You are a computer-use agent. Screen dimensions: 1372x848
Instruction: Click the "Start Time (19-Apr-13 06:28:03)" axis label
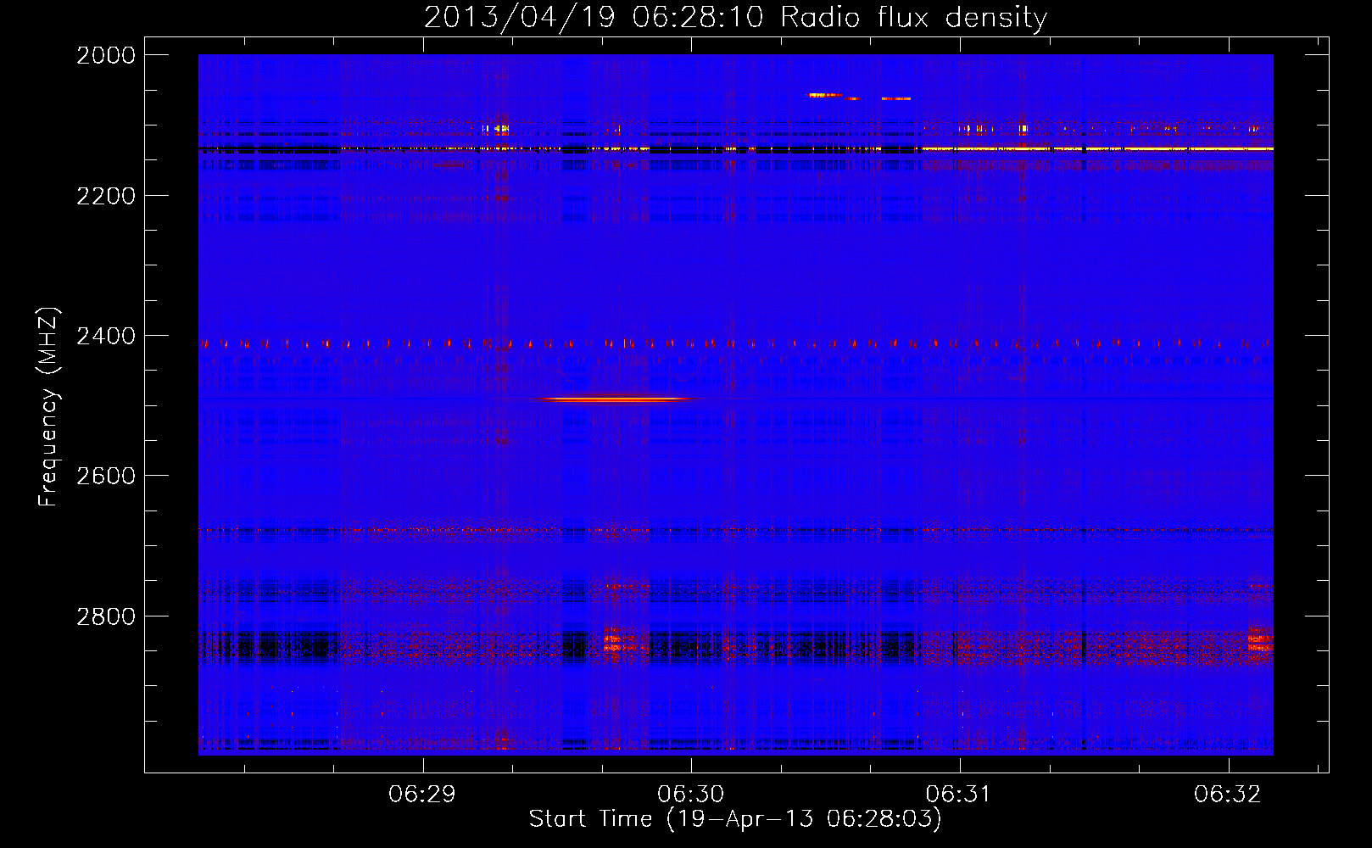click(x=735, y=819)
